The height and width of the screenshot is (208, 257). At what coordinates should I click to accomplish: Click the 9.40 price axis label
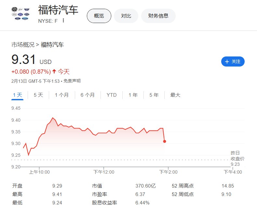pos(16,120)
